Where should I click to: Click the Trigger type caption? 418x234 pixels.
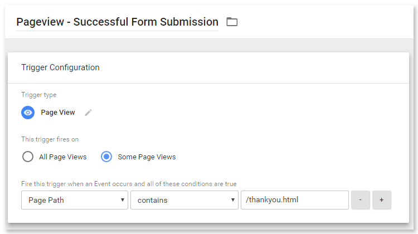[39, 95]
